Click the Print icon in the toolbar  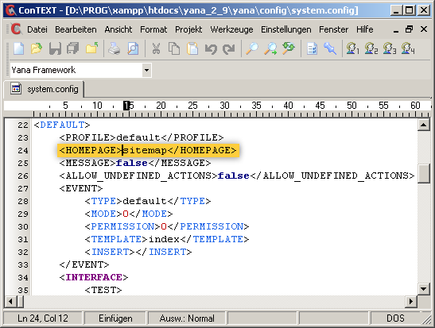click(x=114, y=49)
